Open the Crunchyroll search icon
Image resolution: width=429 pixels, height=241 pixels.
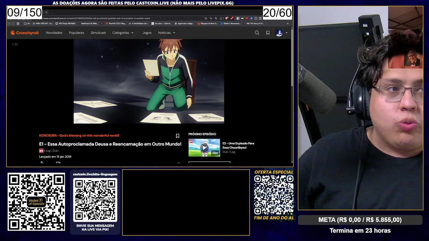click(x=257, y=33)
